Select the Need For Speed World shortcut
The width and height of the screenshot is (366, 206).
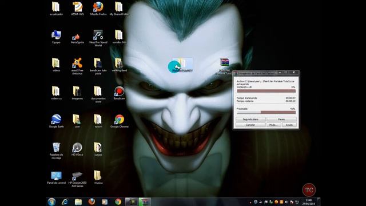point(98,38)
